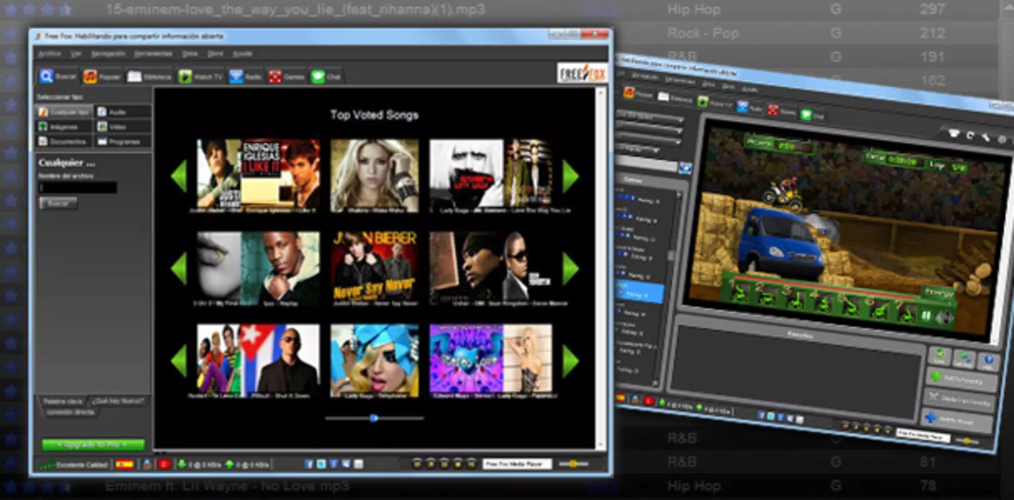Image resolution: width=1014 pixels, height=500 pixels.
Task: Select the highlighted blue game list row
Action: 639,292
